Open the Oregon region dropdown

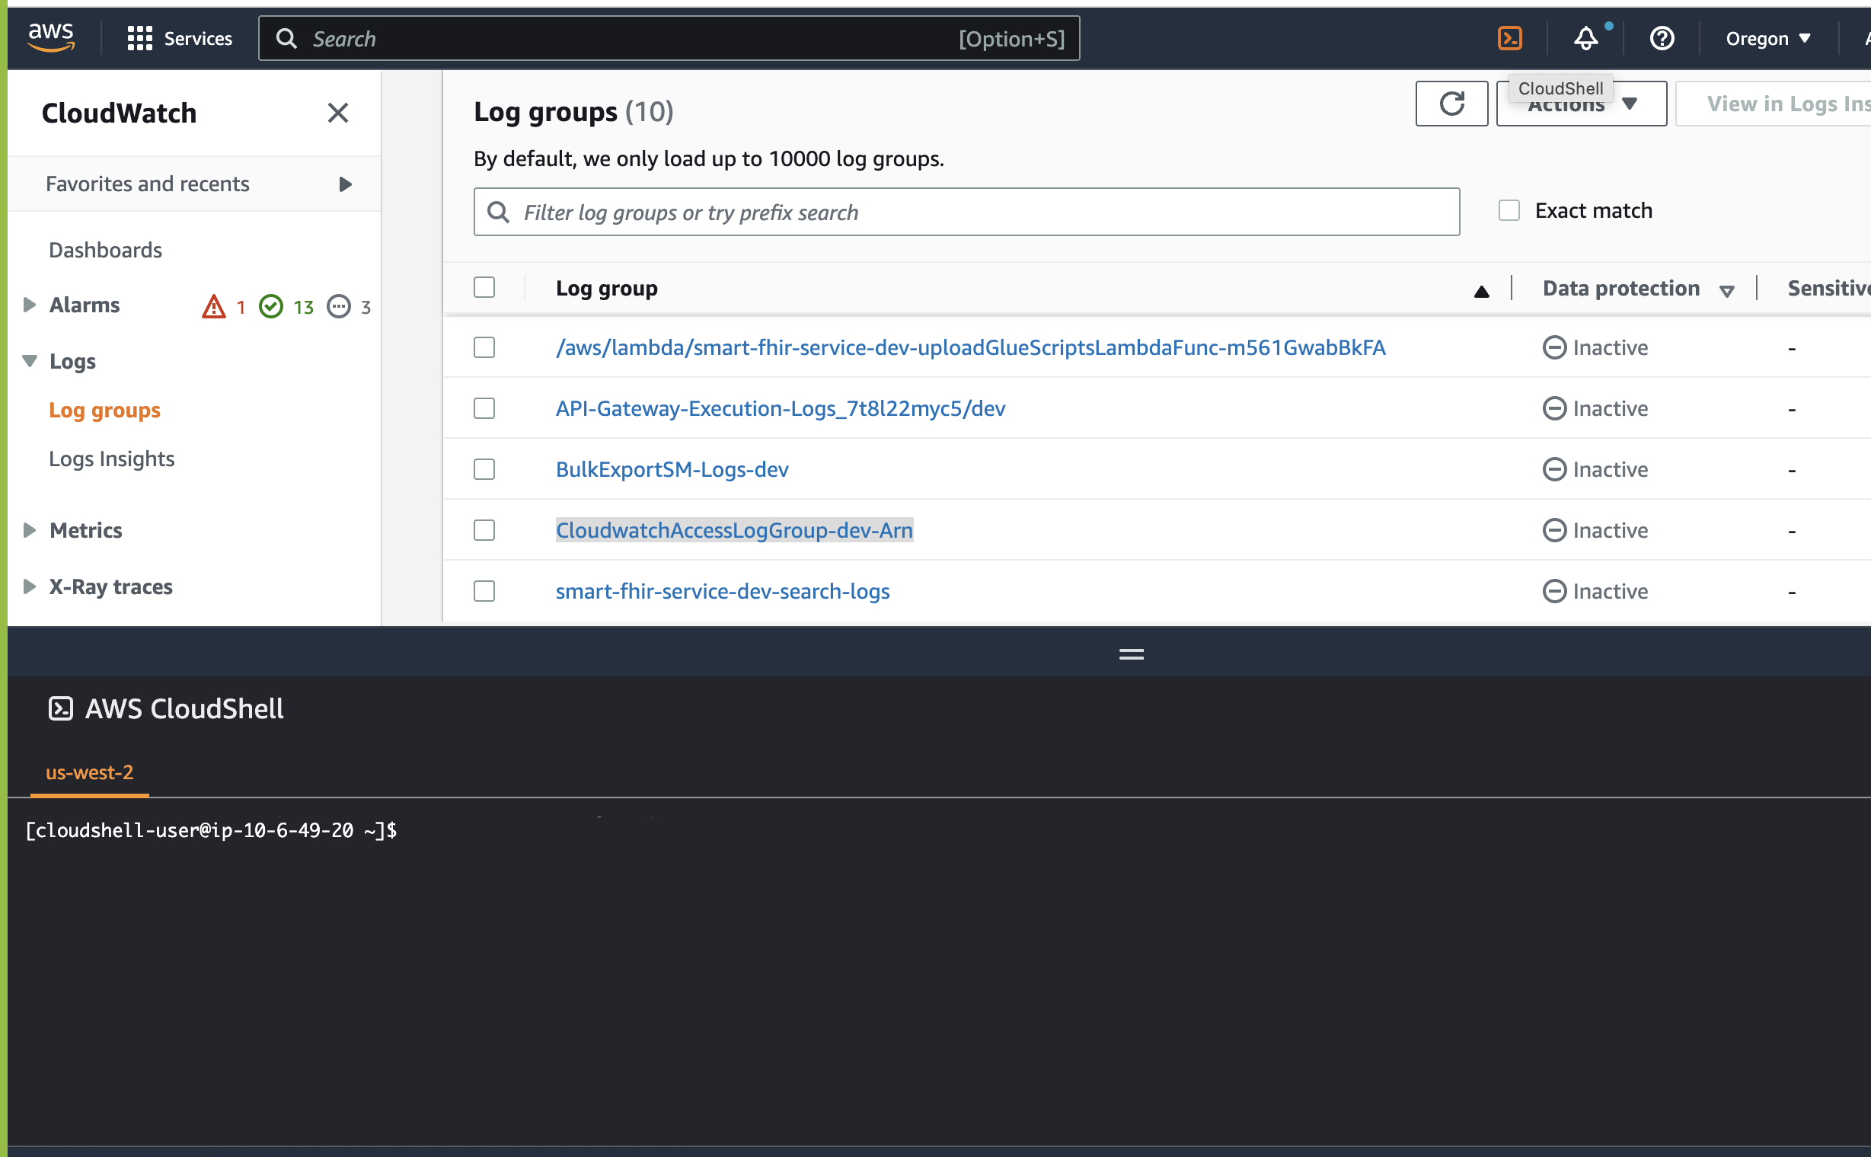point(1767,38)
